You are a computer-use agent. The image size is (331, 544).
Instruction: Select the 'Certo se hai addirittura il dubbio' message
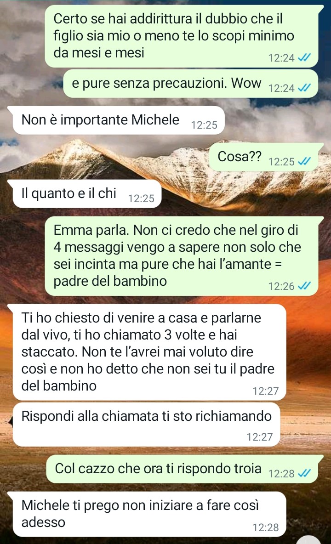pos(182,36)
